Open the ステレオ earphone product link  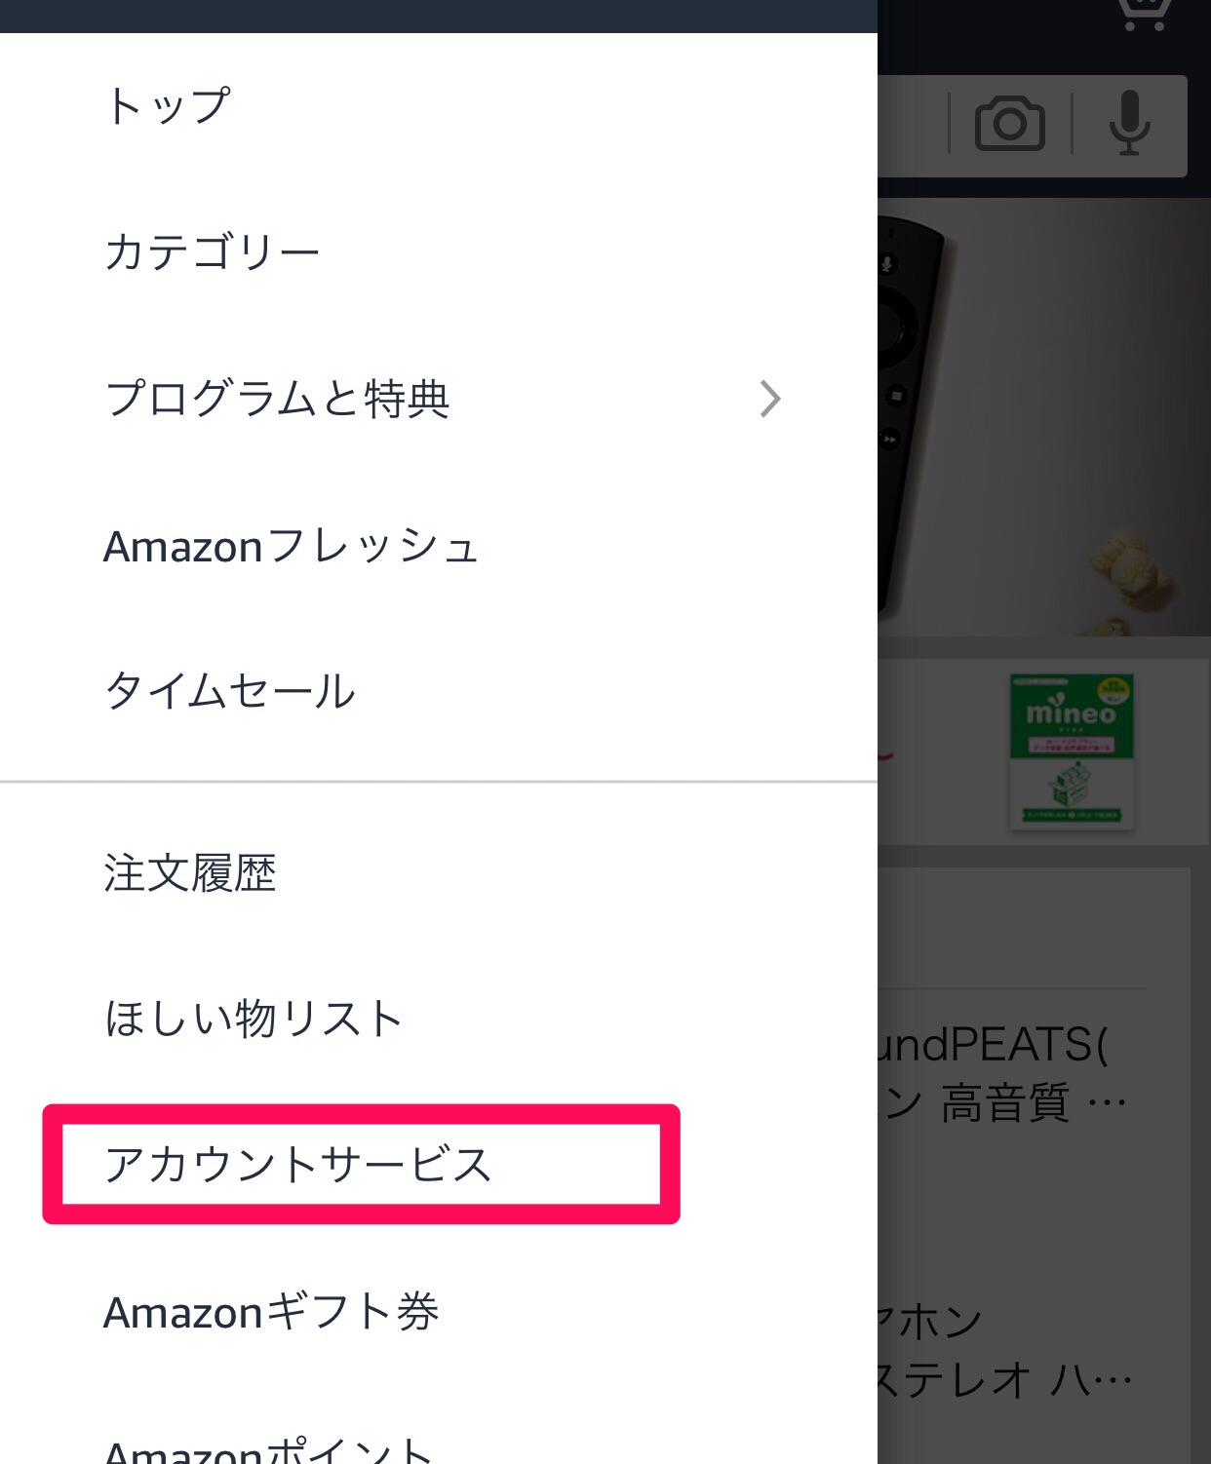pos(1004,1350)
